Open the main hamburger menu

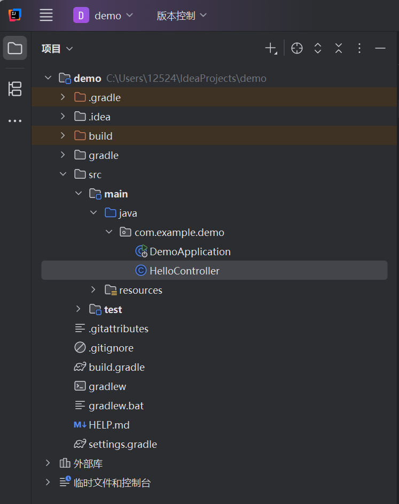(46, 15)
